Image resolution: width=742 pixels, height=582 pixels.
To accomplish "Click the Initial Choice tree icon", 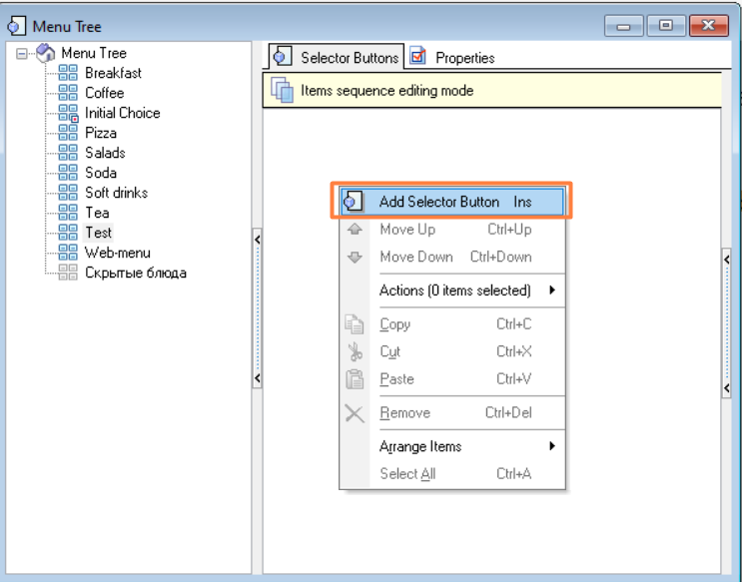I will click(x=68, y=113).
